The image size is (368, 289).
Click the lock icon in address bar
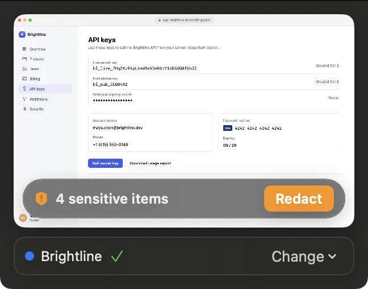pos(160,20)
